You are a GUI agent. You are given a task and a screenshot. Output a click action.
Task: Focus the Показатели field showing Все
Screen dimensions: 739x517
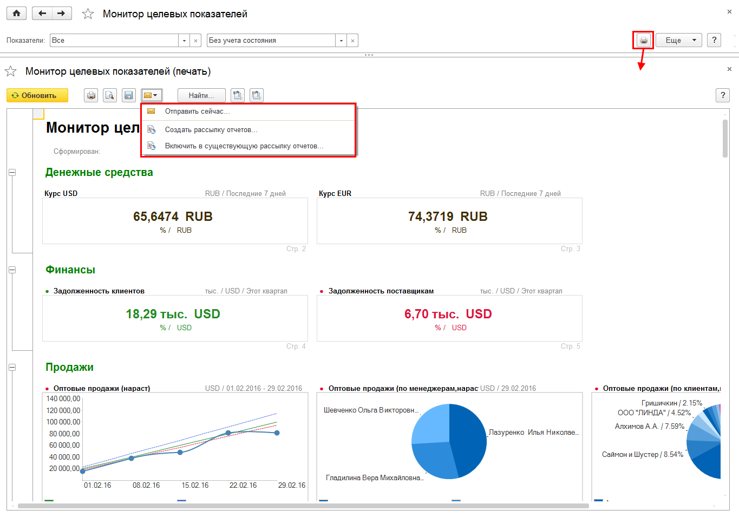(x=114, y=41)
